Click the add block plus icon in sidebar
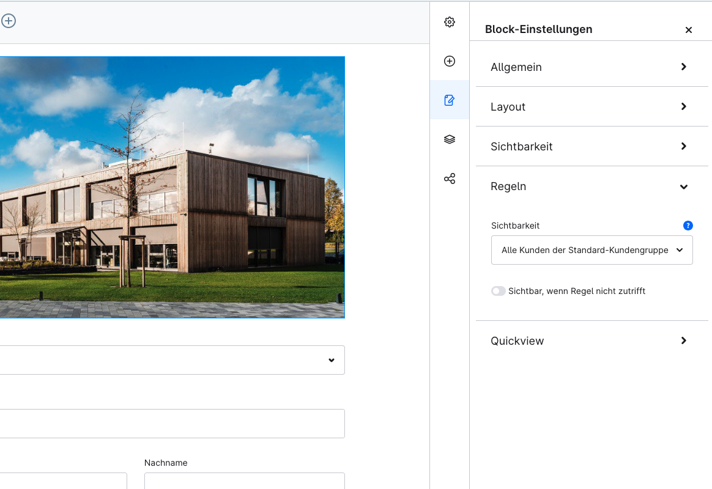 (450, 61)
